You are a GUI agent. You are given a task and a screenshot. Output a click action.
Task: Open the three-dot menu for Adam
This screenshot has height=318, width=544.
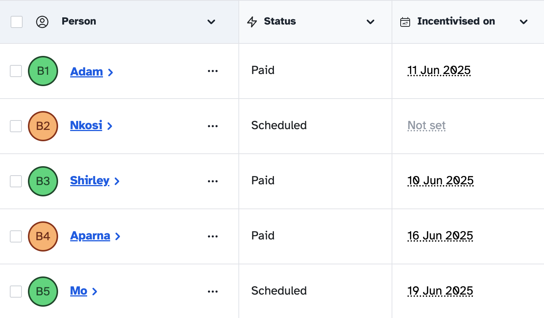point(213,71)
